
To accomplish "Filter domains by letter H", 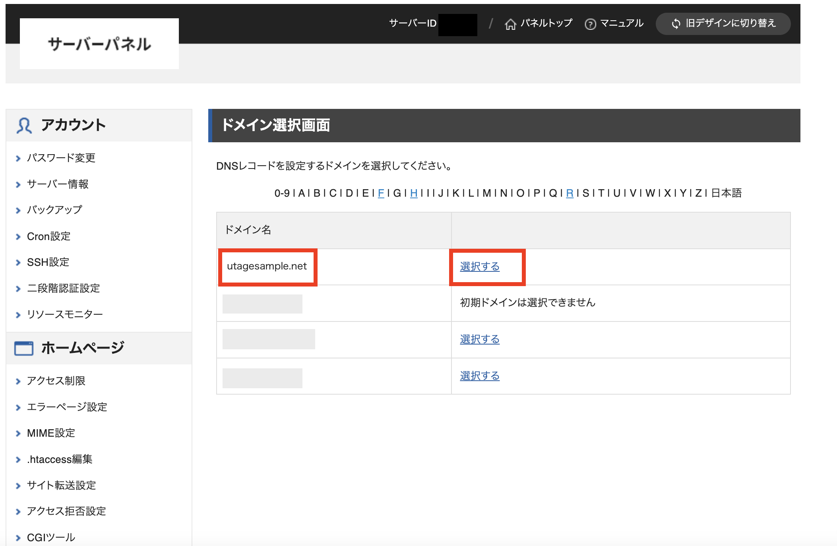I will (x=414, y=193).
